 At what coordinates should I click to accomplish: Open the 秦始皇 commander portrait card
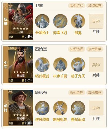click(21, 65)
